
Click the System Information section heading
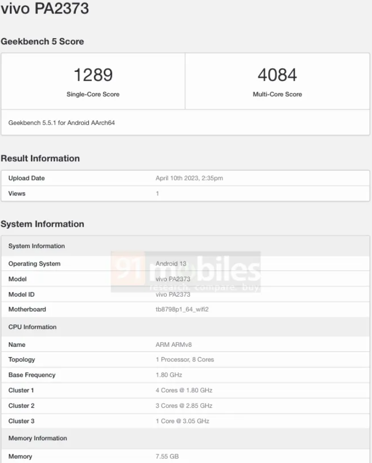tap(42, 224)
